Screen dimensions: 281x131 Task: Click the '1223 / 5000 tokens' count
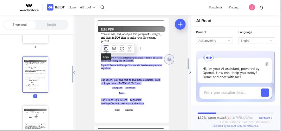coord(212,118)
